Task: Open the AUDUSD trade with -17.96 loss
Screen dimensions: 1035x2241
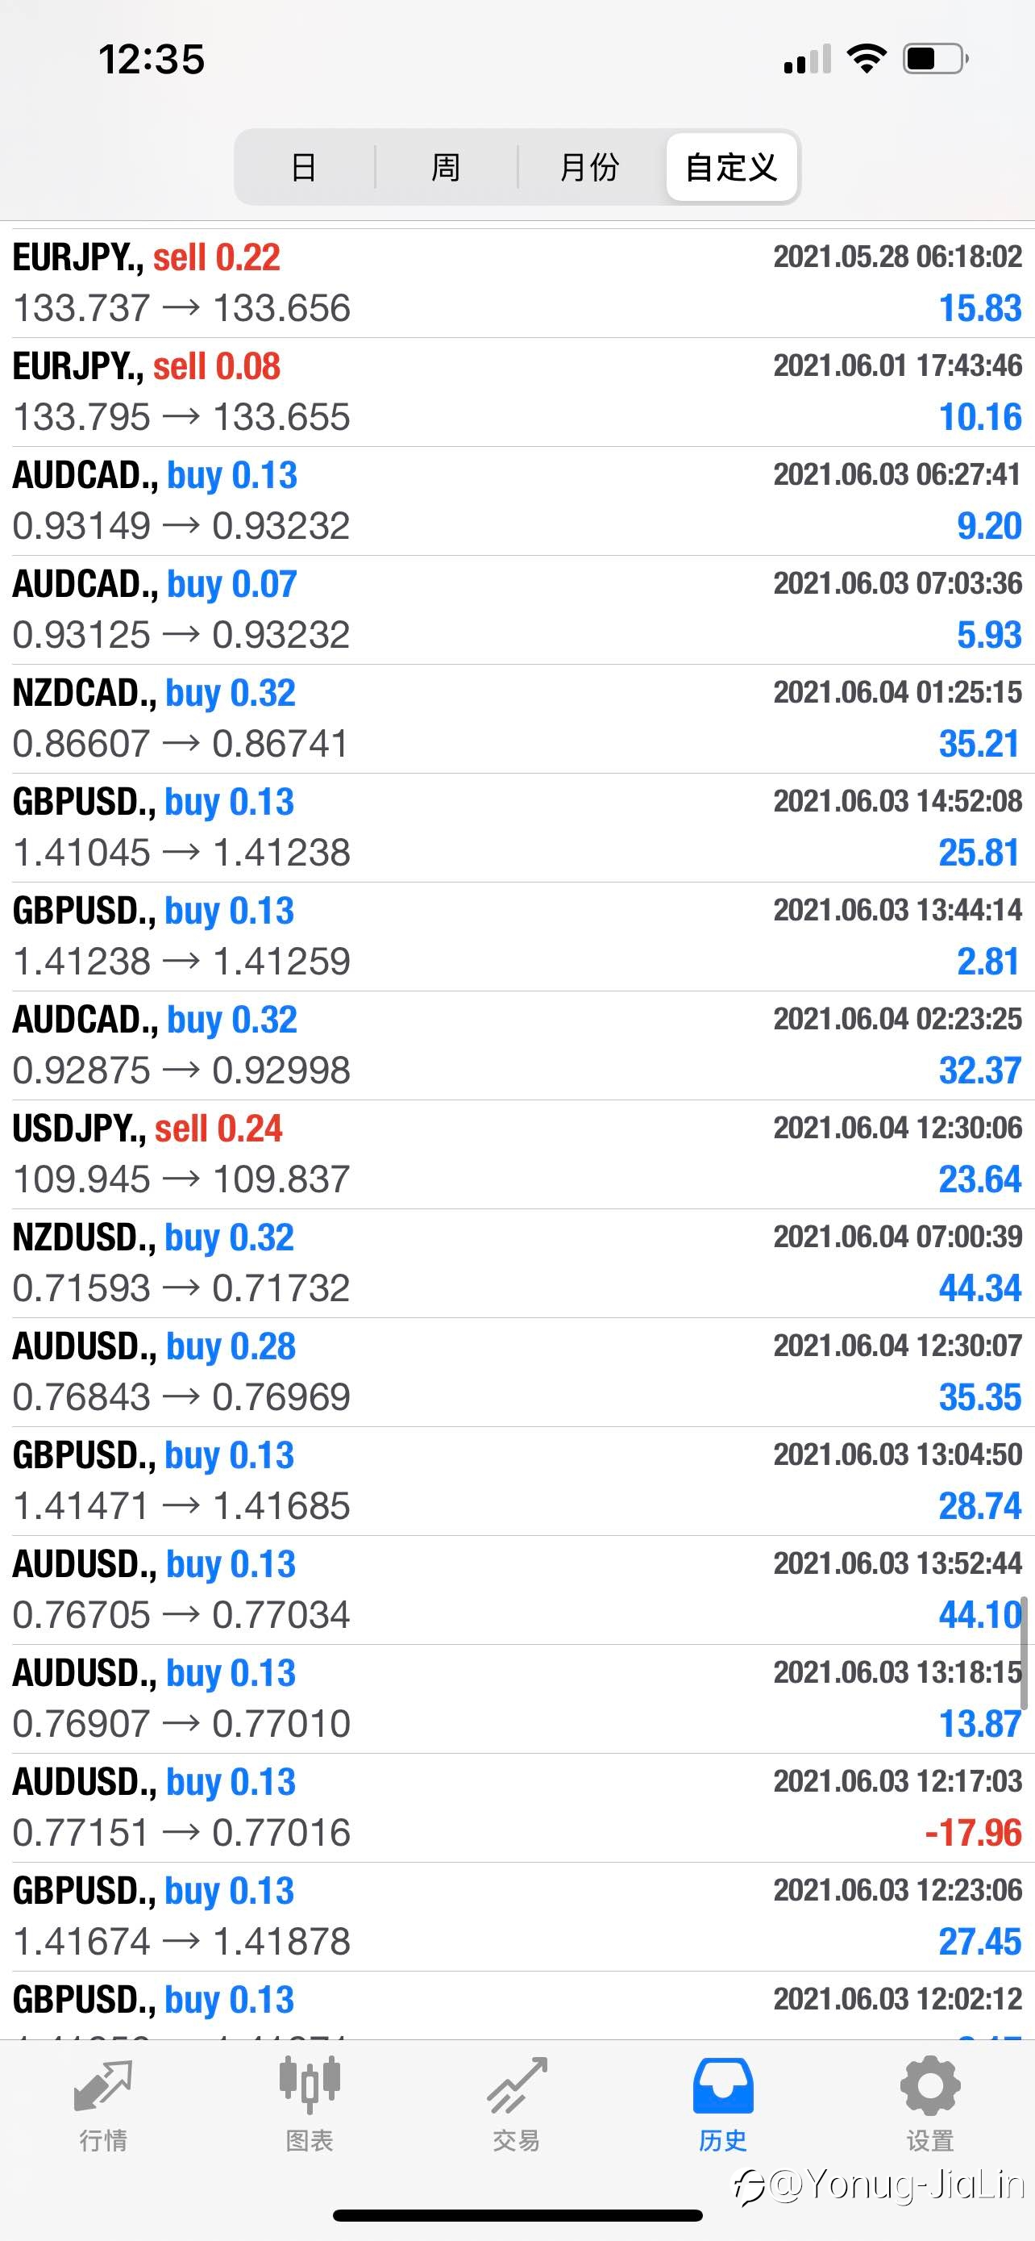Action: pos(517,1807)
